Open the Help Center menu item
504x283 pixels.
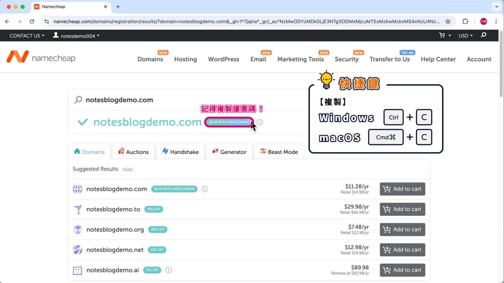pyautogui.click(x=438, y=59)
